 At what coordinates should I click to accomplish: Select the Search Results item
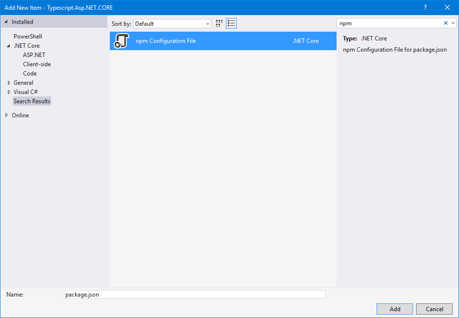click(x=32, y=101)
